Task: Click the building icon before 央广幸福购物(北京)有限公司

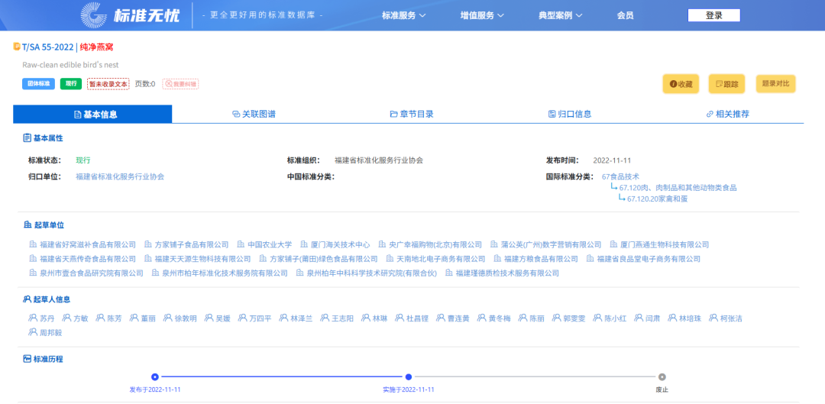Action: click(382, 244)
